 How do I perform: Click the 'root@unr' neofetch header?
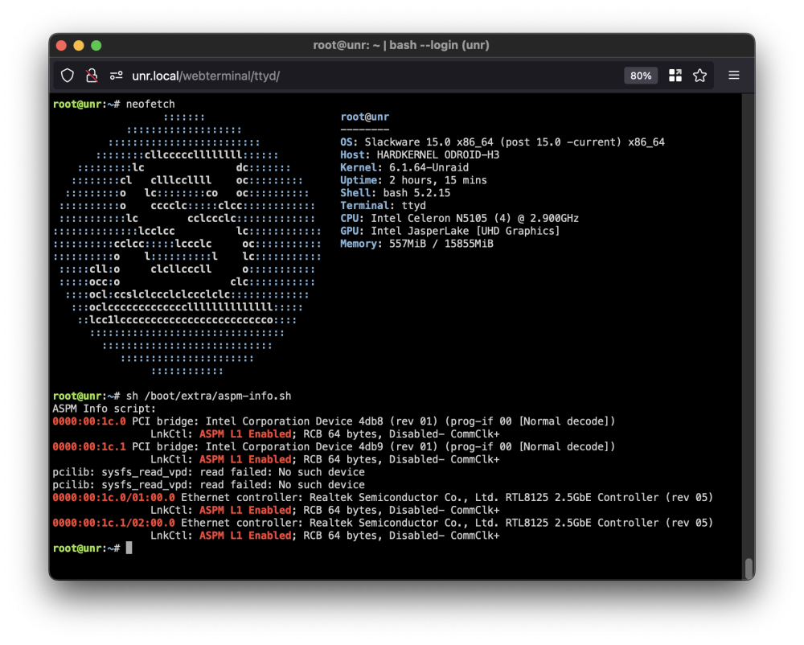(x=364, y=117)
